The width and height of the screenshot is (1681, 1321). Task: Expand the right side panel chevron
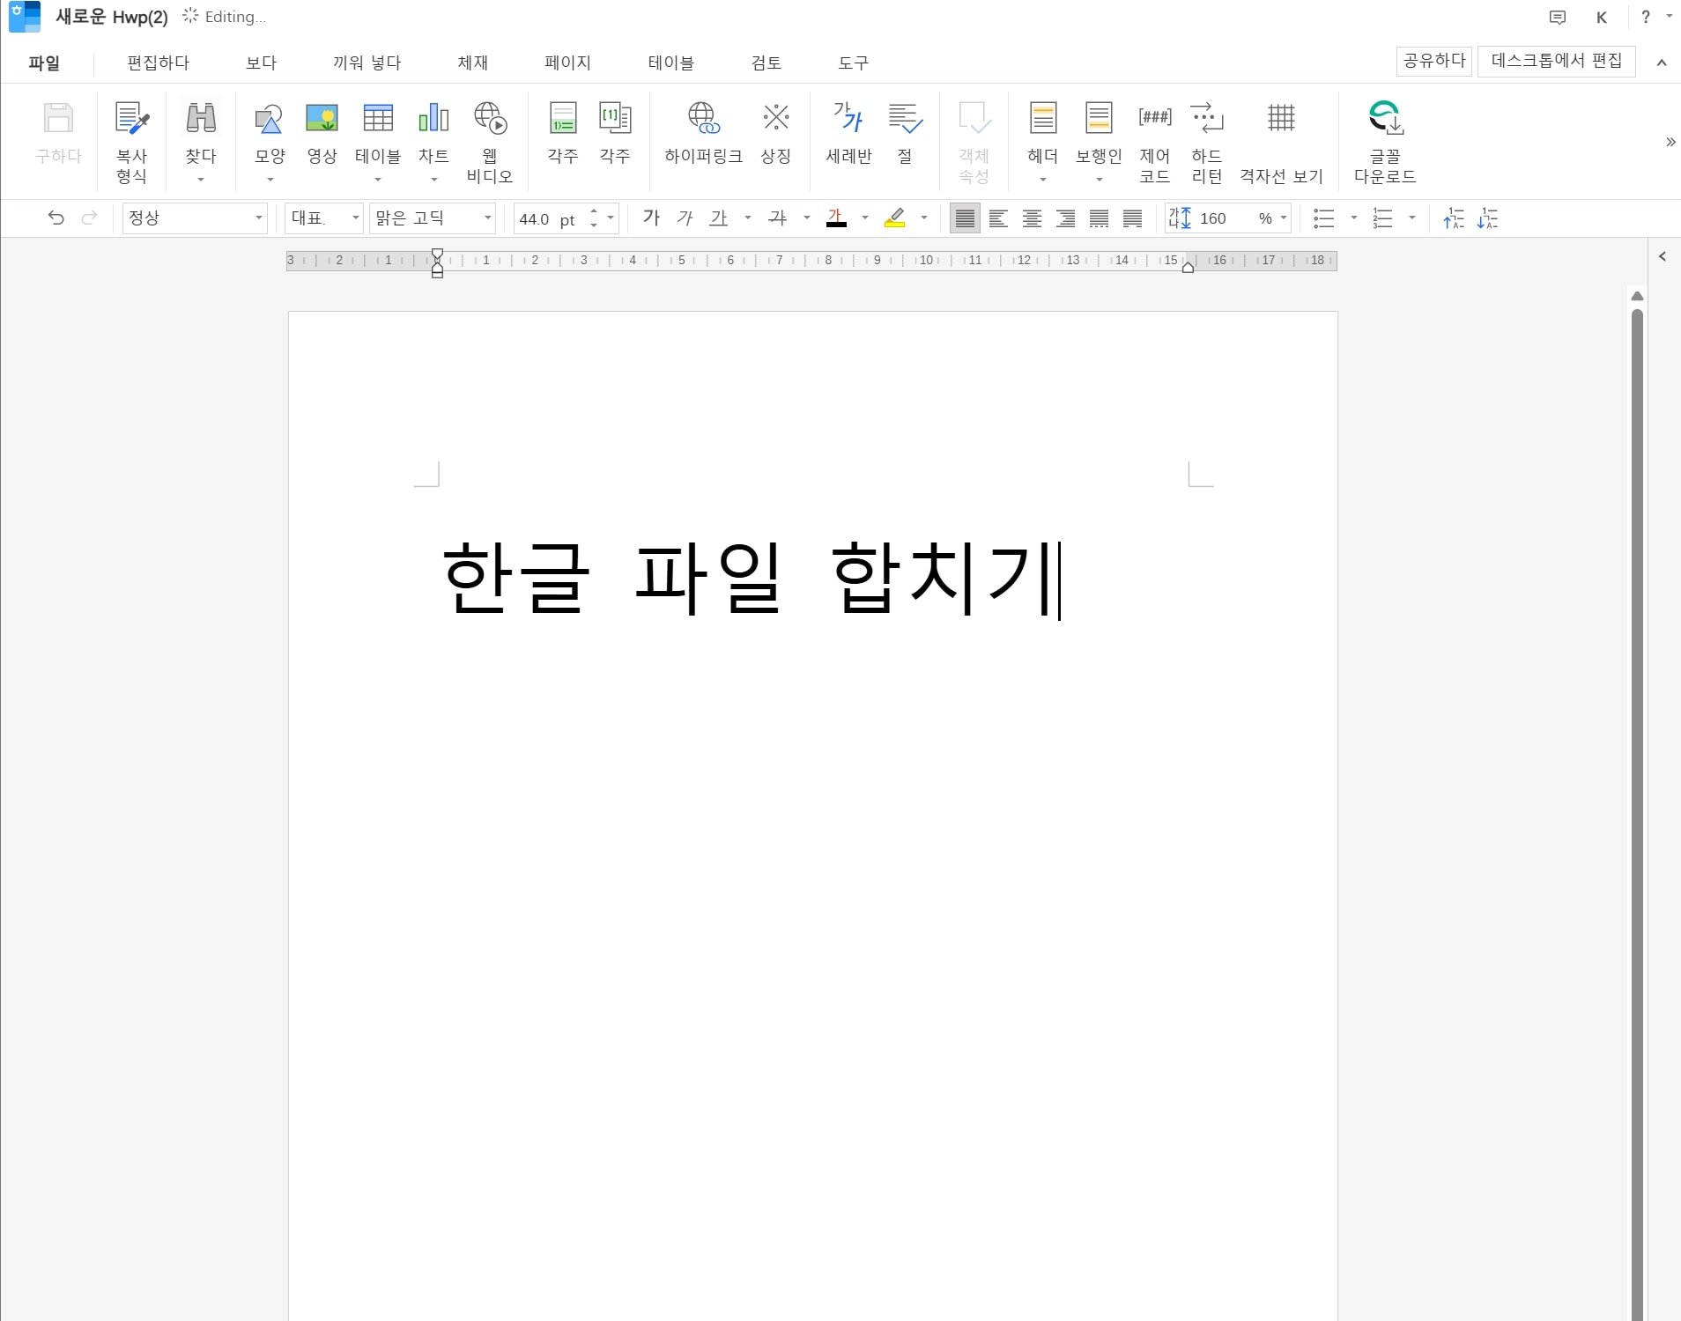pos(1662,256)
